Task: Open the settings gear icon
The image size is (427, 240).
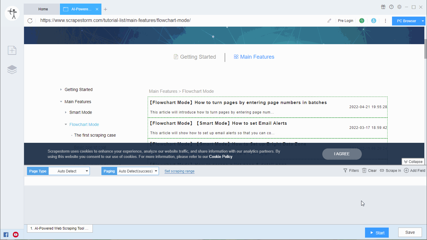Action: (x=399, y=7)
